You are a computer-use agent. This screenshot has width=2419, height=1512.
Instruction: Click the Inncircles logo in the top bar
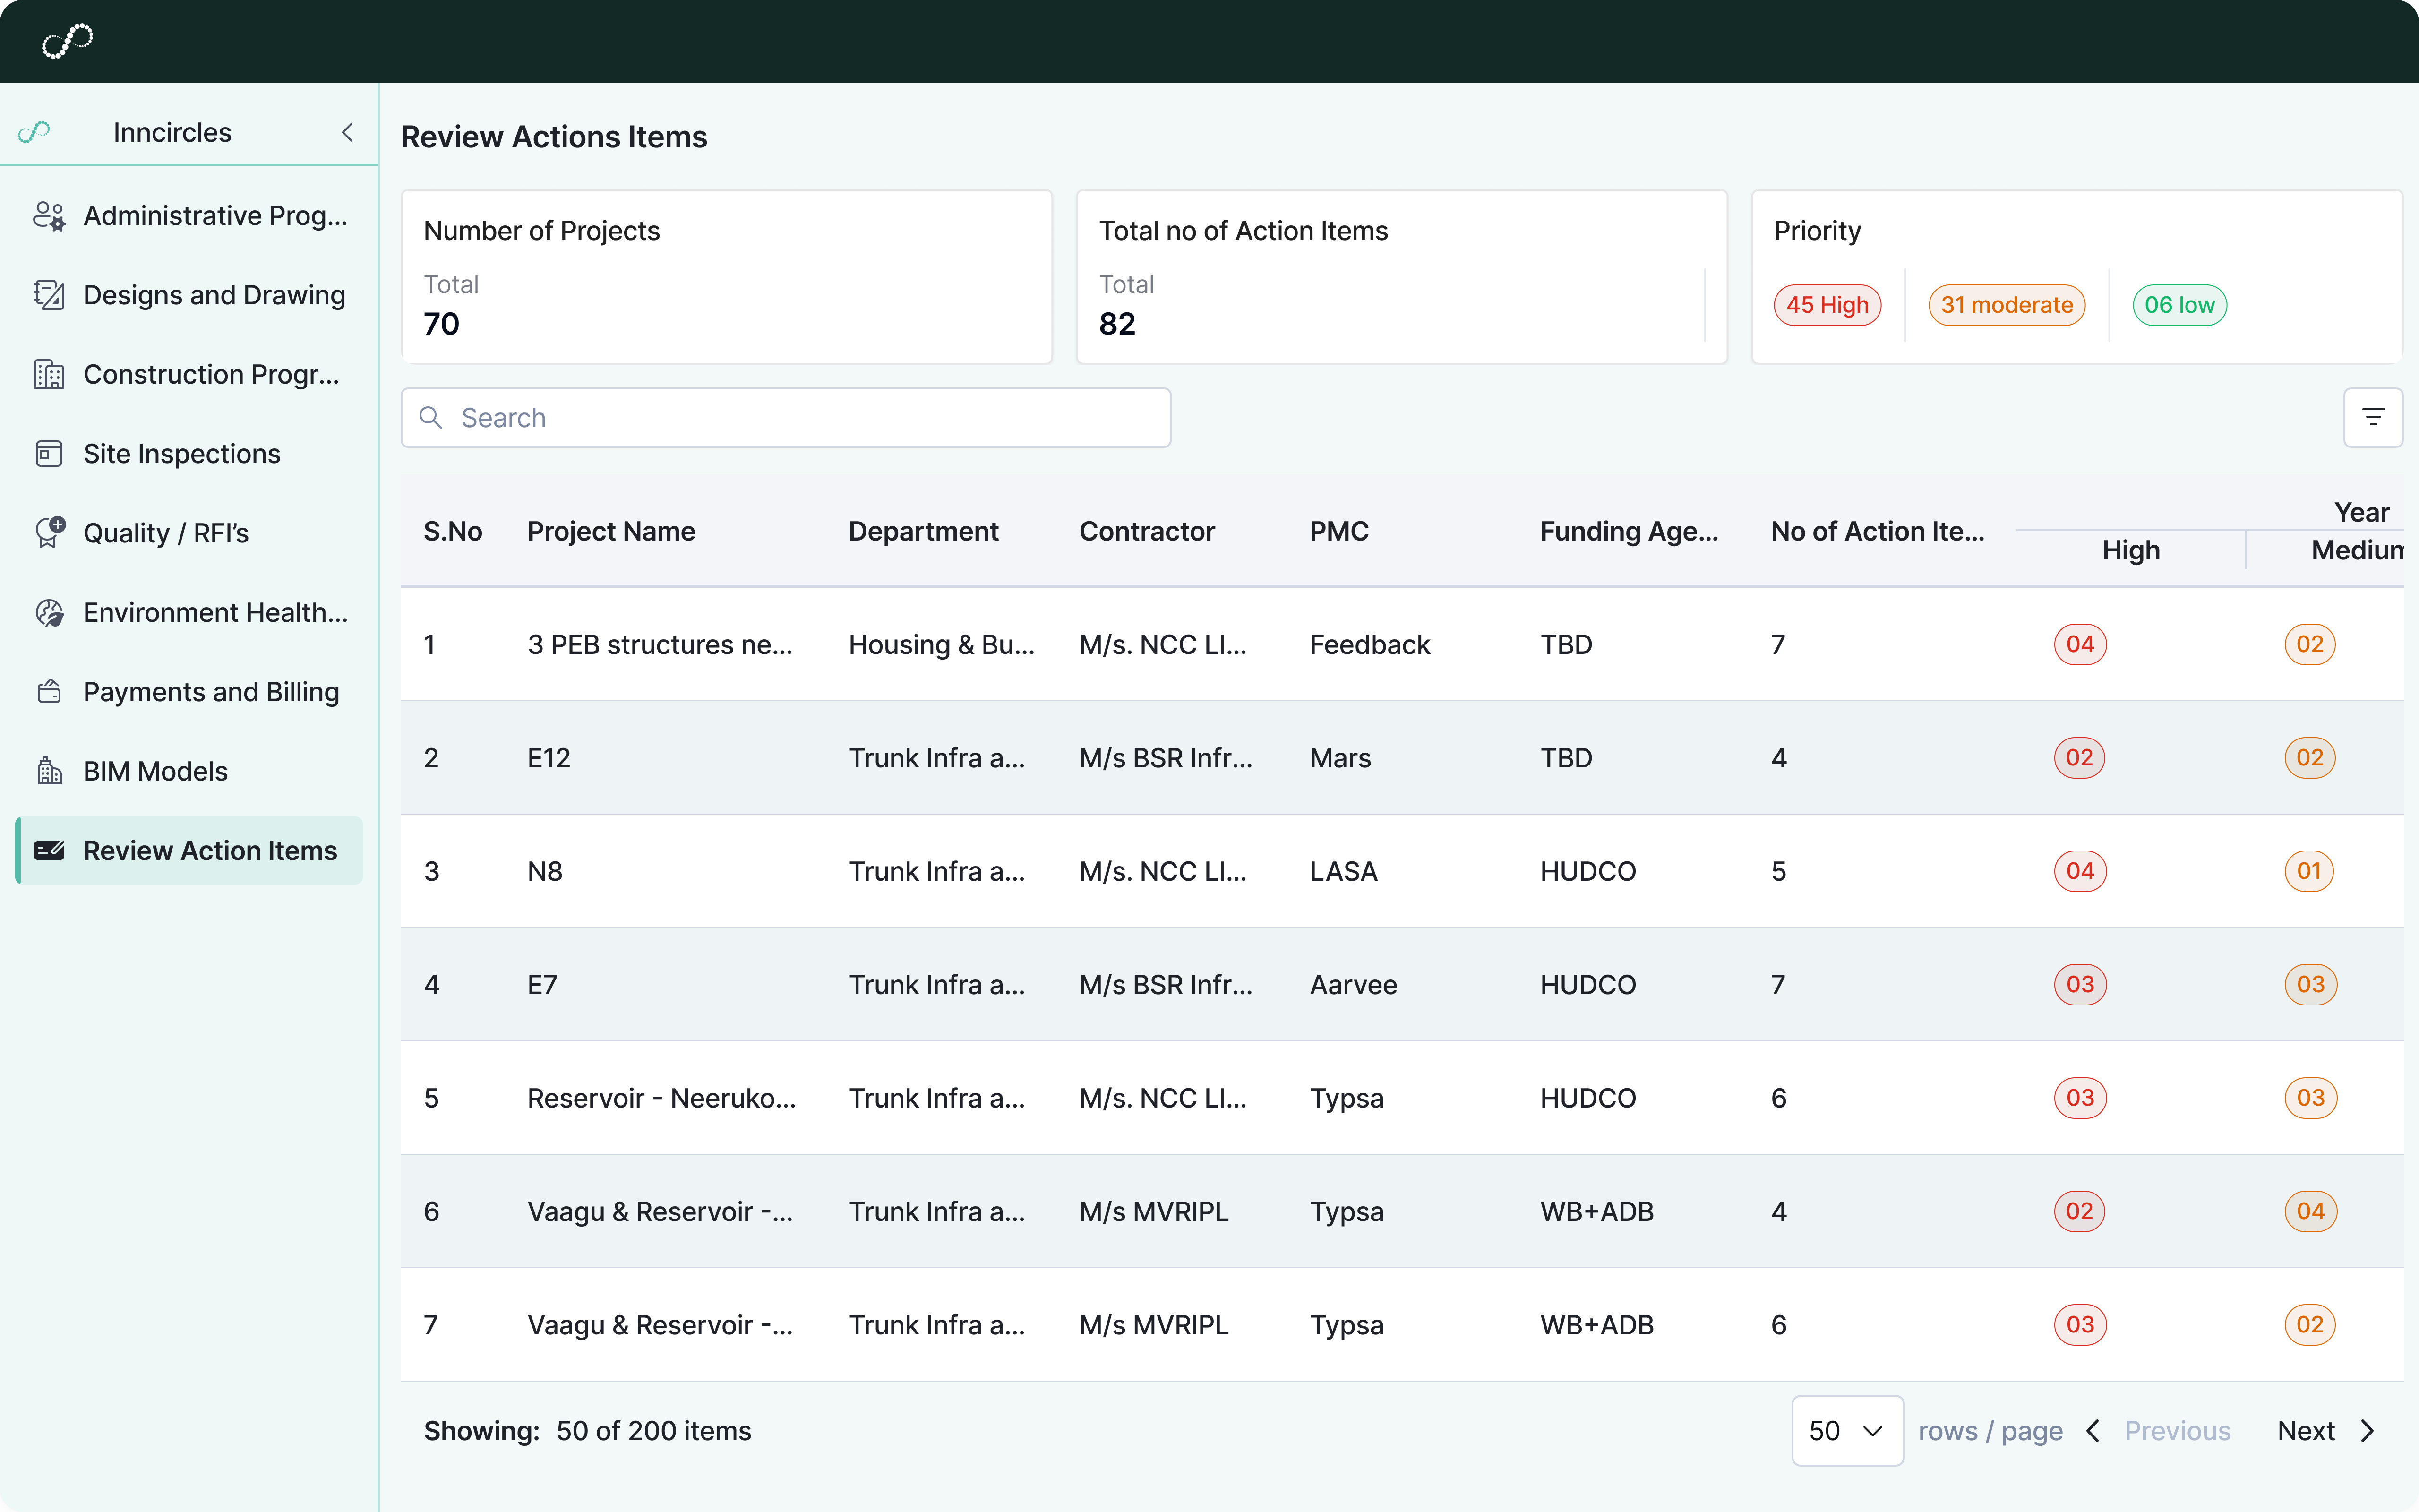coord(67,40)
